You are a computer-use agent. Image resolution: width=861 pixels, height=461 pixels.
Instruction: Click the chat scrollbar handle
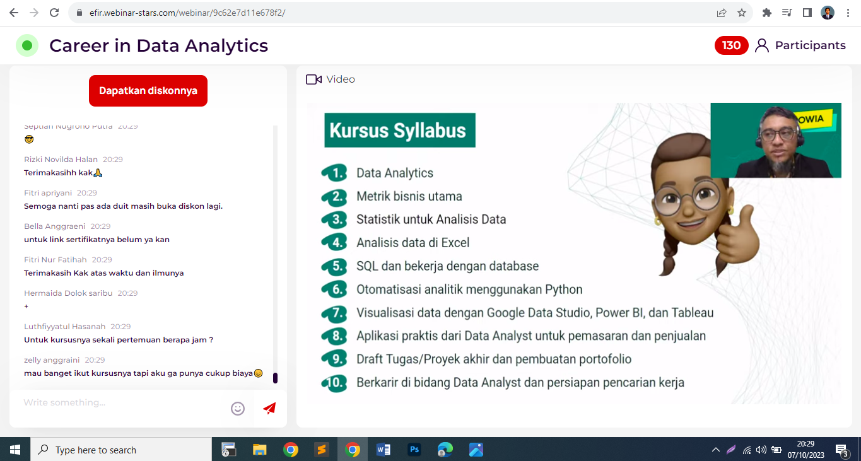tap(275, 378)
